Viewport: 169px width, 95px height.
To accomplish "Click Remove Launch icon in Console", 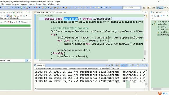I will point(109,65).
